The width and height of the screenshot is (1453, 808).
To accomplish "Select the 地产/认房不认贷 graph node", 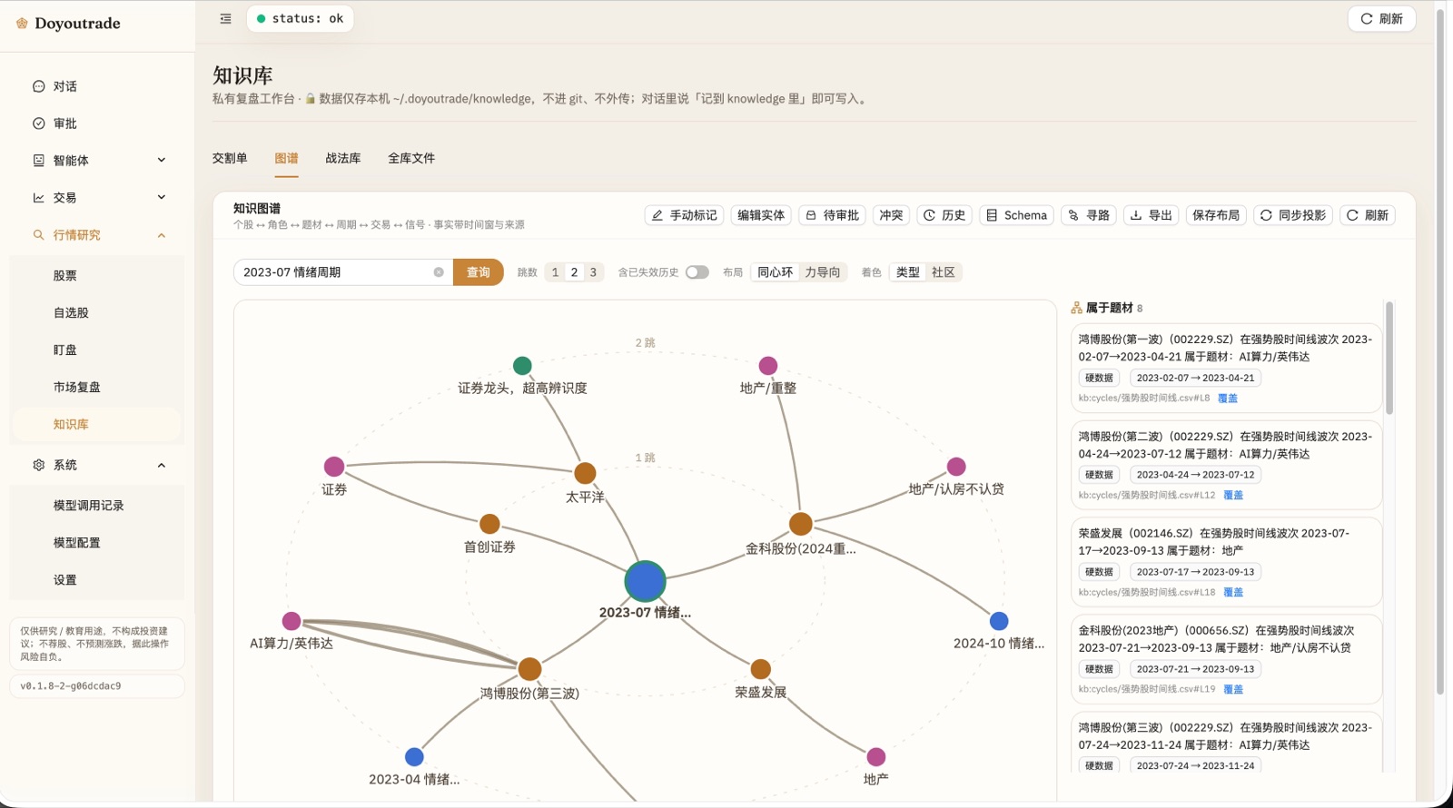I will pyautogui.click(x=956, y=467).
